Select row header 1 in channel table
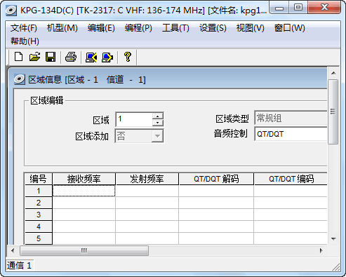 pyautogui.click(x=39, y=191)
